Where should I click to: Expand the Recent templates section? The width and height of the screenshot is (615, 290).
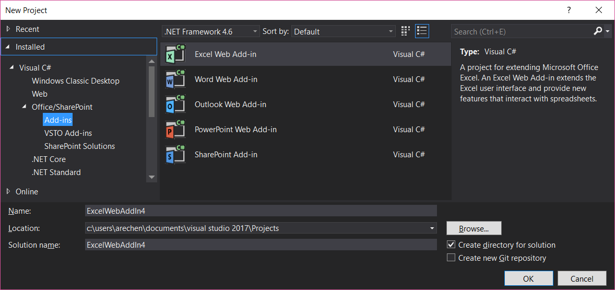point(8,29)
